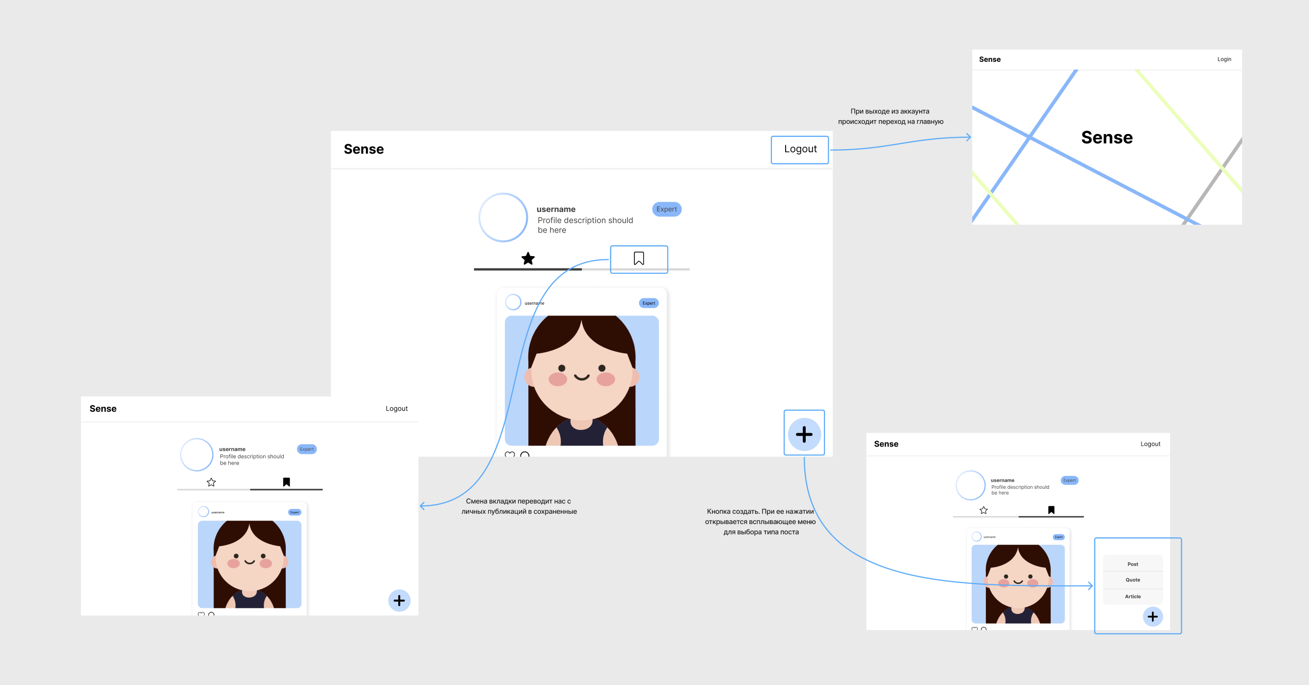Screen dimensions: 1309x685
Task: Like the post with the heart icon in center mockup
Action: (510, 454)
